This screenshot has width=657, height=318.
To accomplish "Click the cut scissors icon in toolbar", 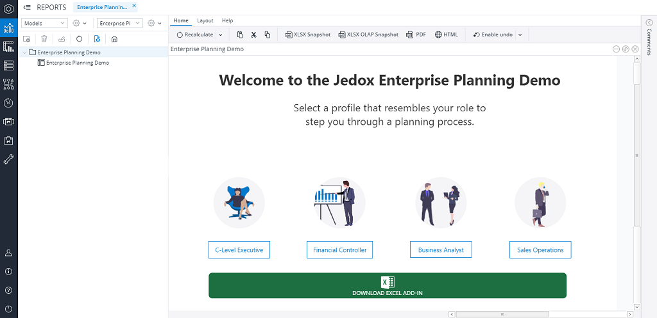I will point(253,35).
